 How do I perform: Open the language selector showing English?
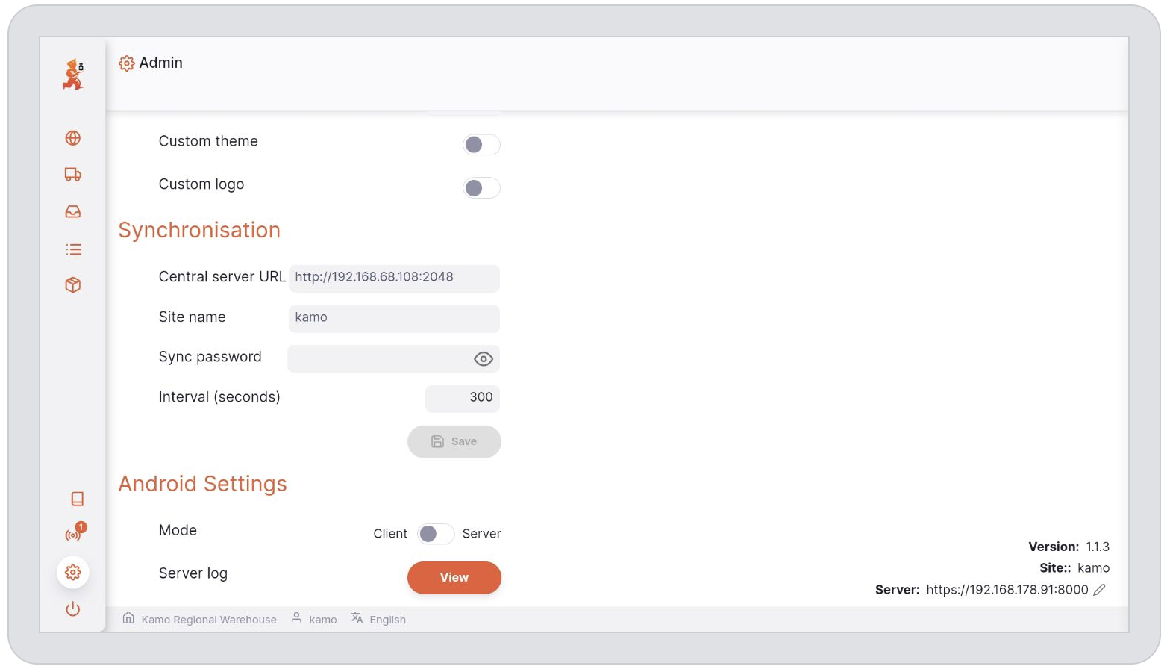click(387, 619)
